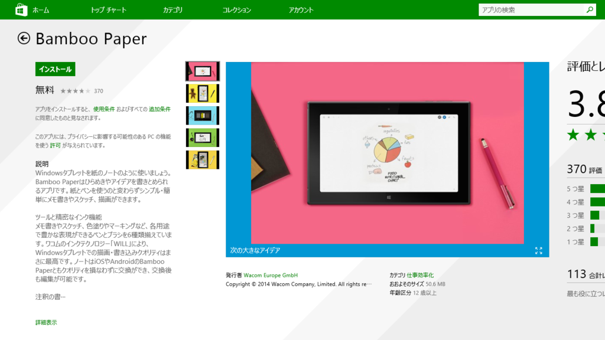Click the Windows Store bag icon
Screen dimensions: 605x340
pyautogui.click(x=21, y=9)
